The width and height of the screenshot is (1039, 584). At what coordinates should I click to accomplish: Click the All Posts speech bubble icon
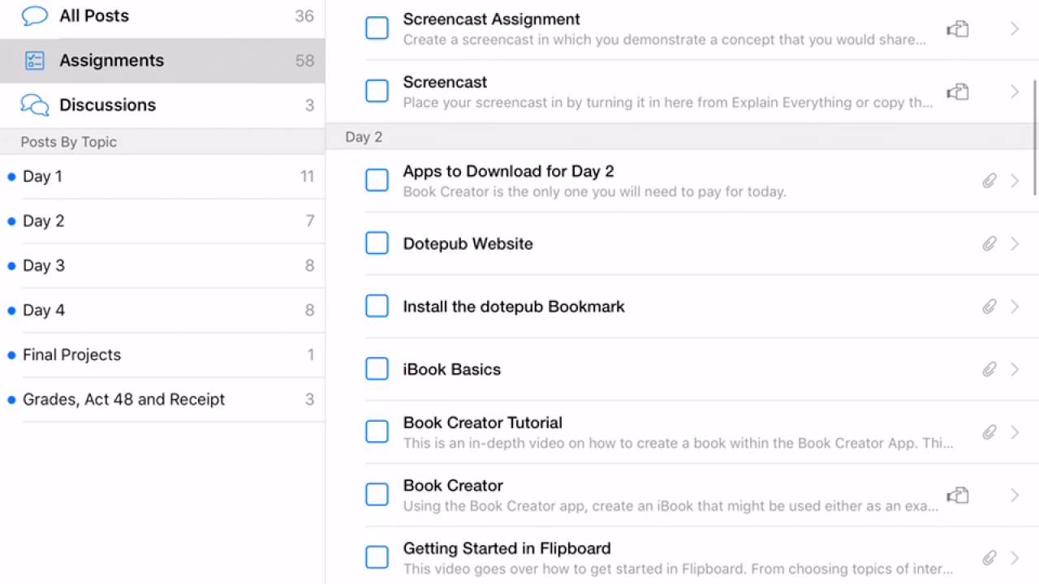pos(34,15)
